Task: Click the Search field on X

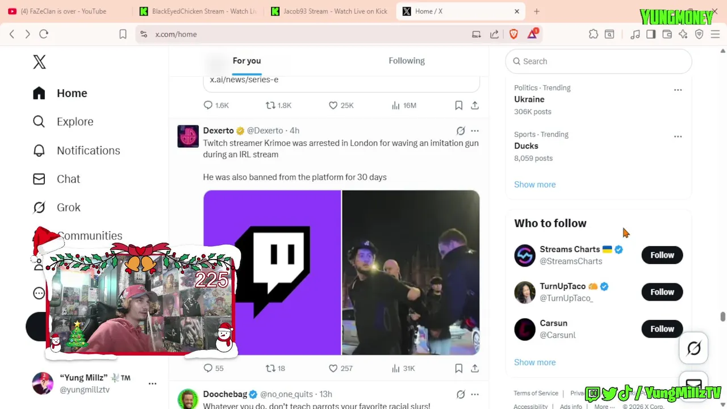Action: (599, 61)
